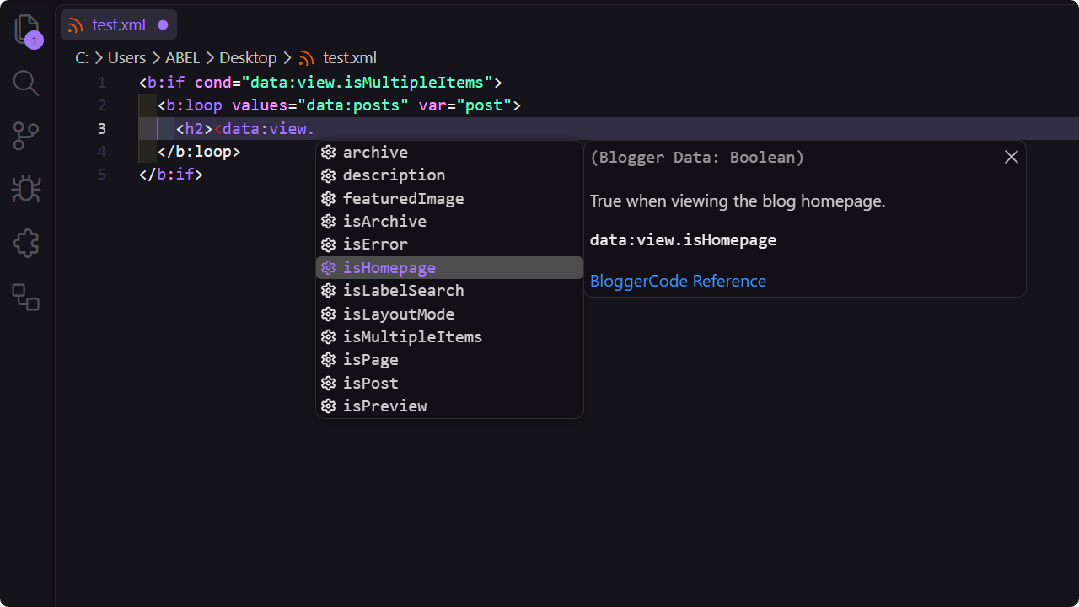
Task: Open the bottom activity bar icon with two linked squares
Action: 26,297
